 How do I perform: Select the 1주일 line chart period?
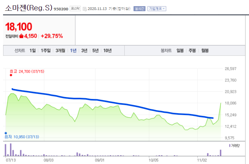click(46, 50)
